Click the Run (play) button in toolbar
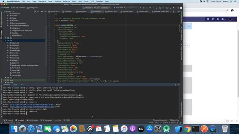 point(140,7)
